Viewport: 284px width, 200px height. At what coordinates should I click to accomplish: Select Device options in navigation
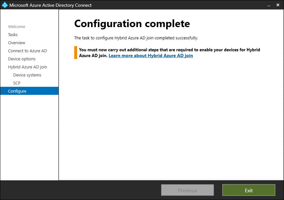(22, 59)
